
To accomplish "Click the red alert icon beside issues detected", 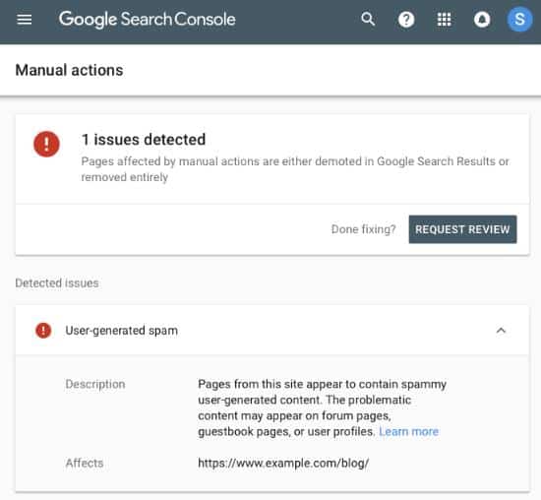I will (x=46, y=144).
